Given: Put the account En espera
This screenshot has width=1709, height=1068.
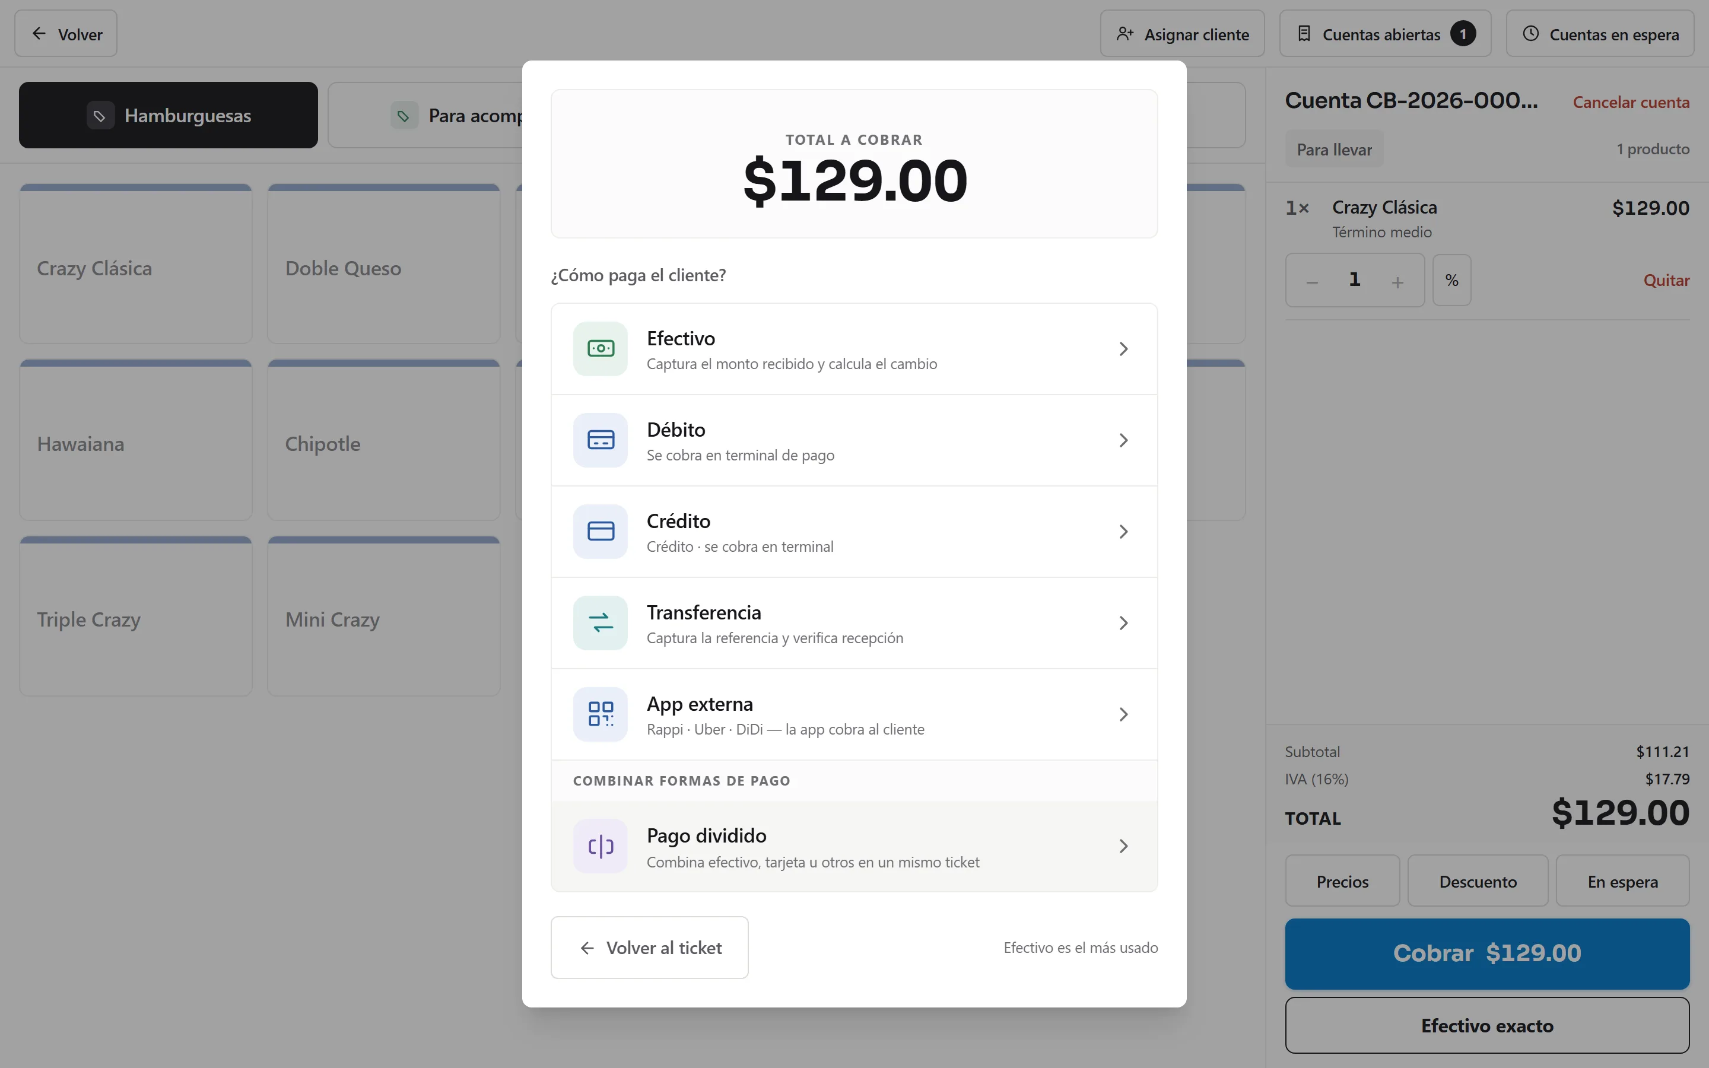Looking at the screenshot, I should pyautogui.click(x=1622, y=881).
